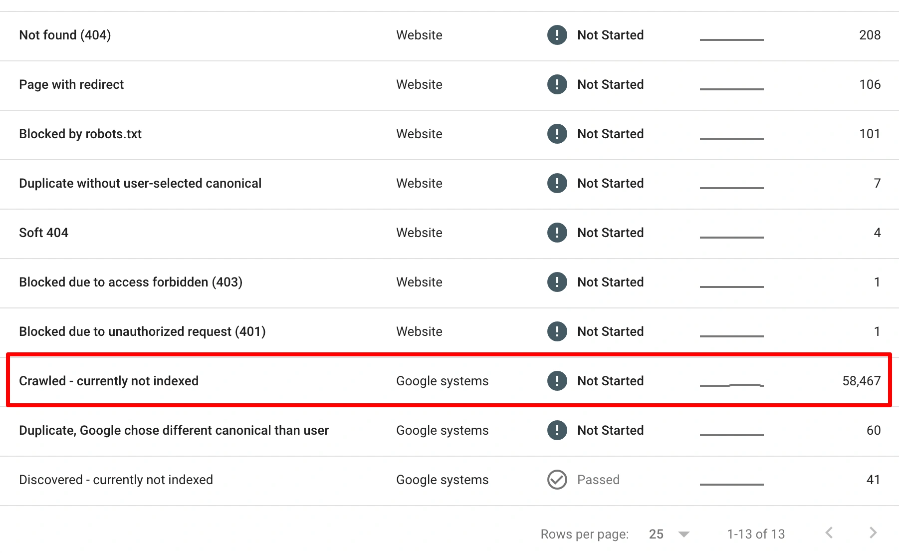Click the exclamation icon for Crawled - currently not indexed

click(557, 381)
